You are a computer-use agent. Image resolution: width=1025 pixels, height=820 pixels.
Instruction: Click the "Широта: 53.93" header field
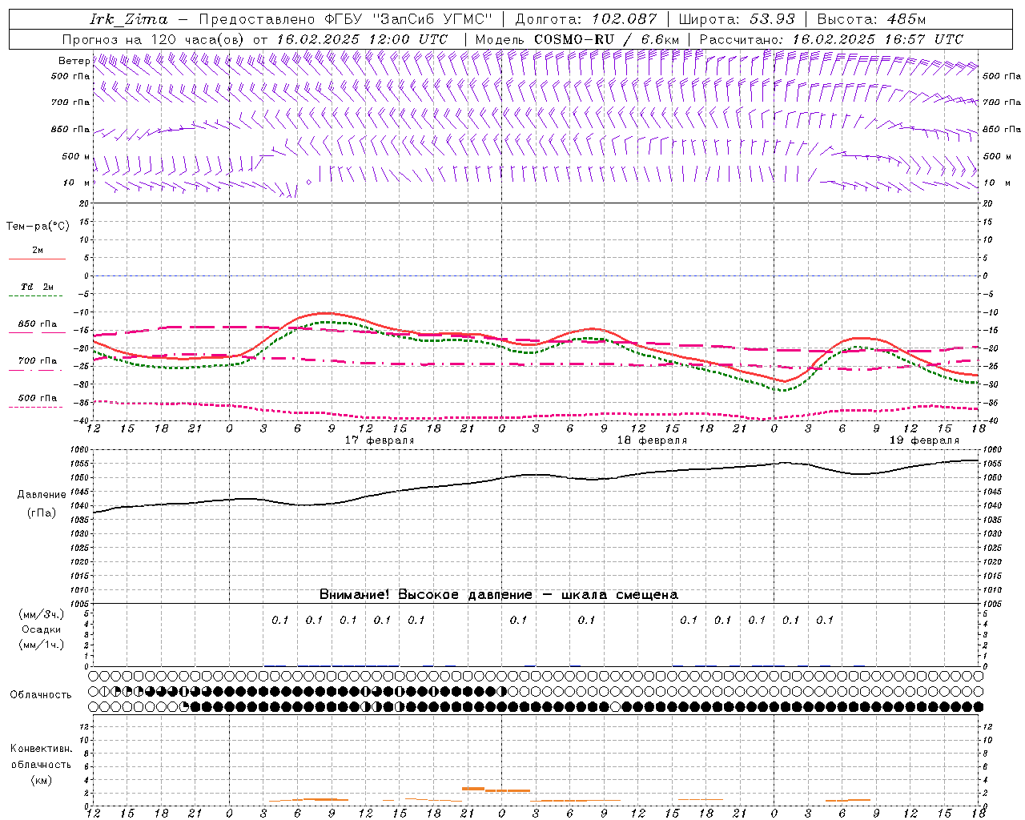click(736, 19)
